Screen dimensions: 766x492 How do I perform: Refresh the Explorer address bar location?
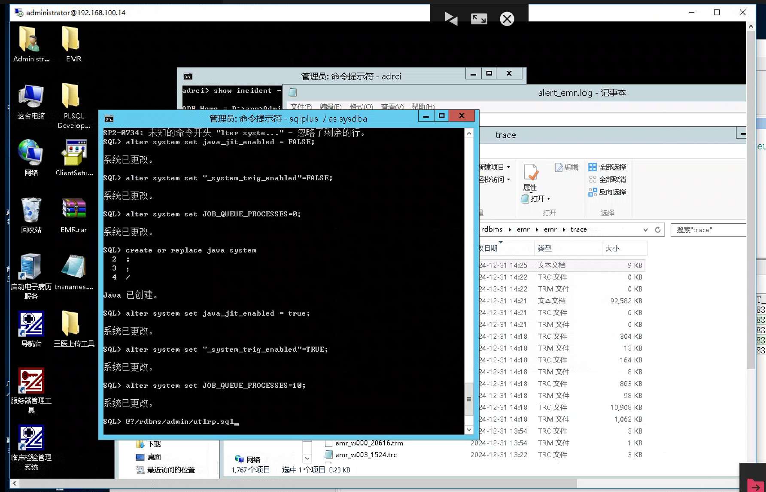pyautogui.click(x=657, y=230)
